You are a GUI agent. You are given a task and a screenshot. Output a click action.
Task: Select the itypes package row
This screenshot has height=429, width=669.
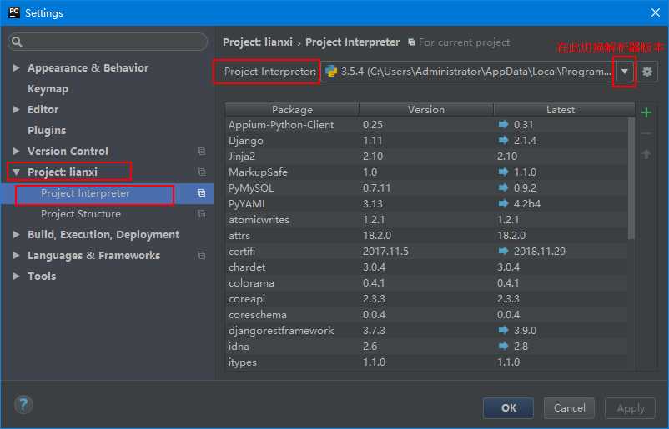pyautogui.click(x=427, y=362)
